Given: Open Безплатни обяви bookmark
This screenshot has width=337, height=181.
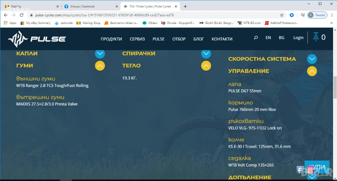Looking at the screenshot, I should [121, 23].
